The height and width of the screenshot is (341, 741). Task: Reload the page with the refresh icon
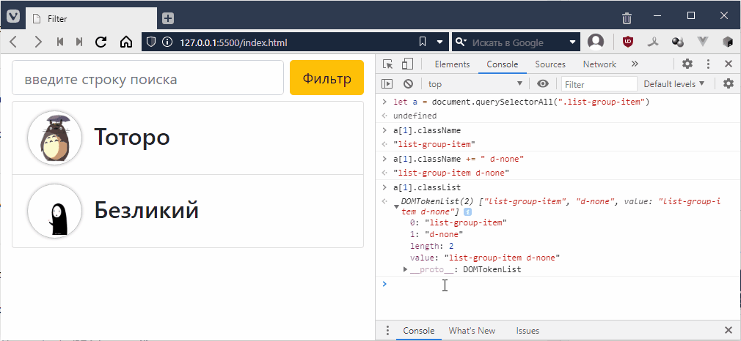101,42
